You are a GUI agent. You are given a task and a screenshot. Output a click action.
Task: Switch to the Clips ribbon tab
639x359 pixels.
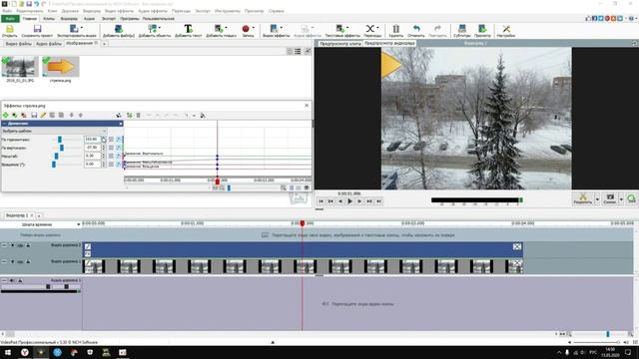(x=49, y=19)
